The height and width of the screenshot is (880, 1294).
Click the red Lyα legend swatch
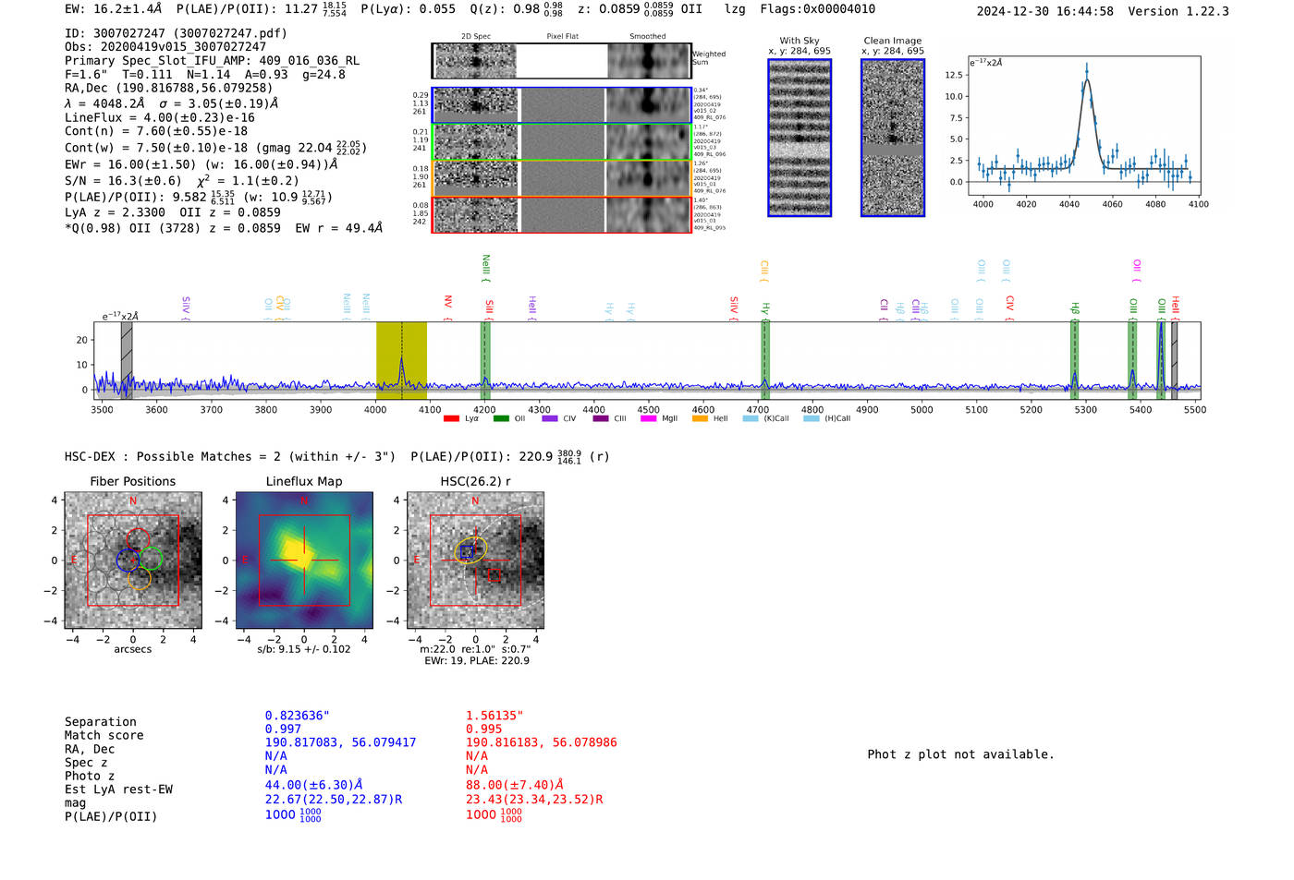(451, 419)
